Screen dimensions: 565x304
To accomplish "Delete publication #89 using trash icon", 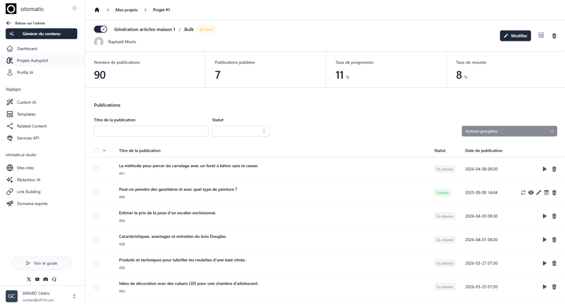I will pyautogui.click(x=554, y=216).
